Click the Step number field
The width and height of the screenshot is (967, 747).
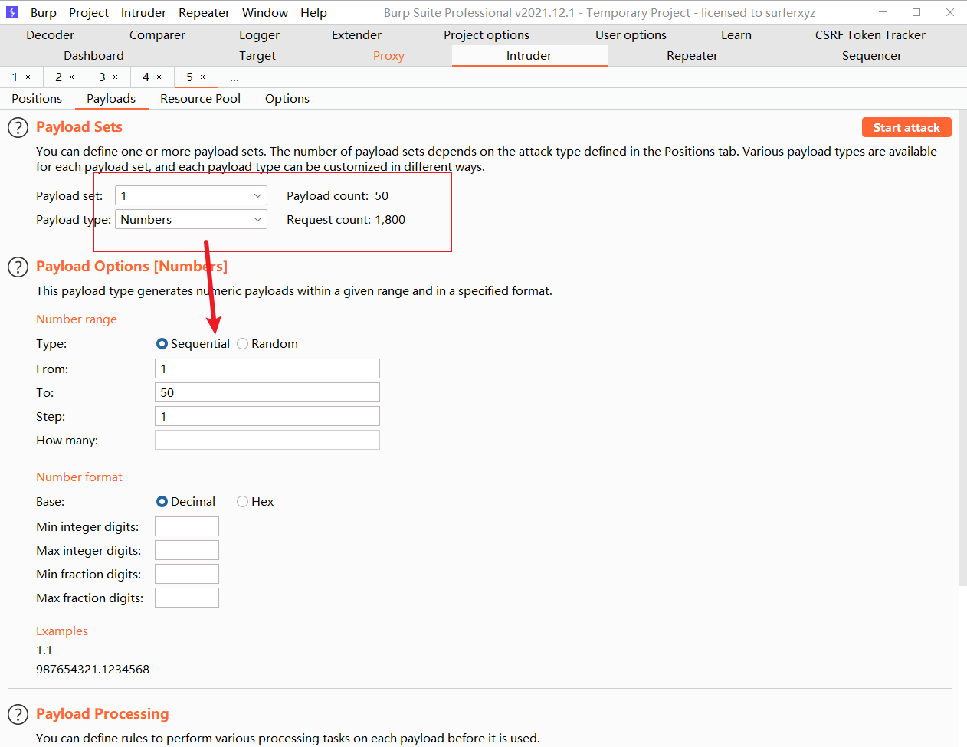click(x=267, y=417)
